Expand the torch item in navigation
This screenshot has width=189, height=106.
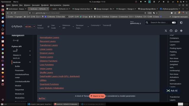[x=30, y=51]
